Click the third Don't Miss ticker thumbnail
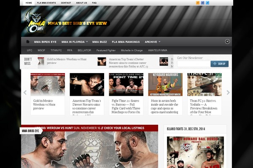This screenshot has width=253, height=168. [x=164, y=61]
